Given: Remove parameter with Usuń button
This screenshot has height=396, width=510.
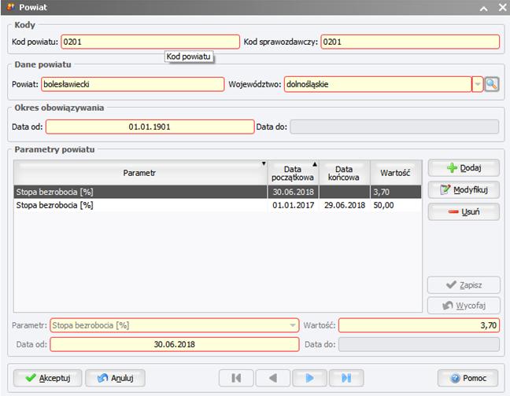Looking at the screenshot, I should pos(464,212).
